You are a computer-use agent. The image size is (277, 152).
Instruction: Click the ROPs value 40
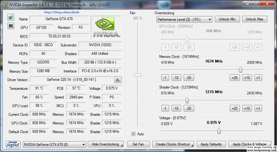[43, 54]
